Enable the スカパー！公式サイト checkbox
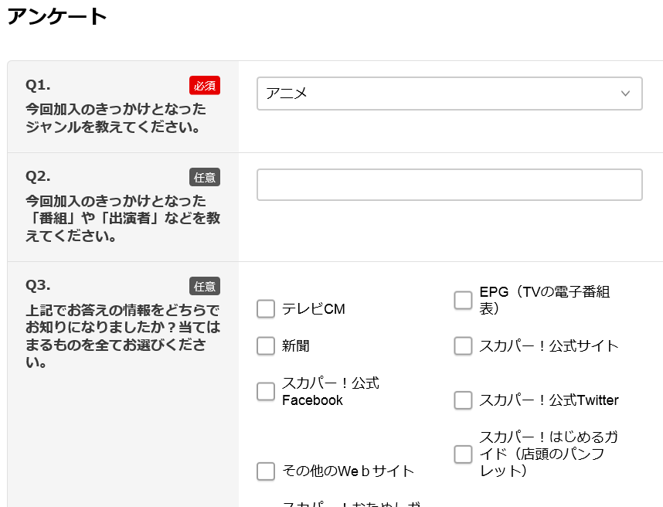 [x=463, y=345]
